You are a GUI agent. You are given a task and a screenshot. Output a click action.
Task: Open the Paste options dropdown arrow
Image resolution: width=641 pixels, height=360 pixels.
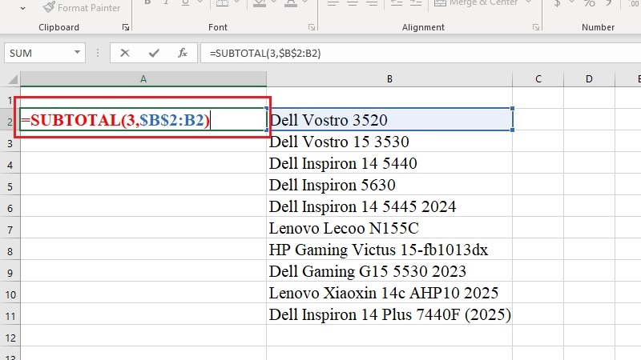(22, 8)
